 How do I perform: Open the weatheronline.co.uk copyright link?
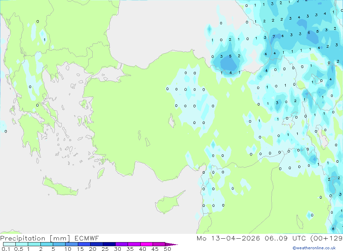point(314,248)
